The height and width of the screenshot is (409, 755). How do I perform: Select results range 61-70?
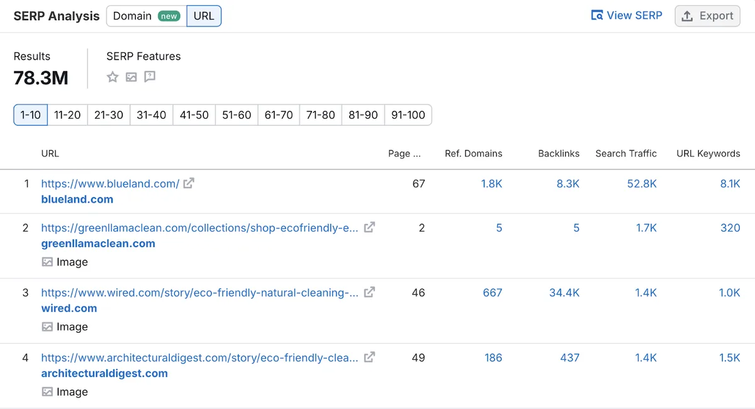(x=279, y=115)
